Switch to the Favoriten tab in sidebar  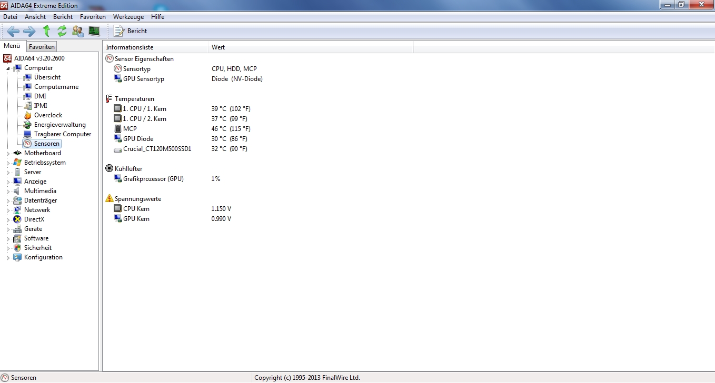(42, 47)
